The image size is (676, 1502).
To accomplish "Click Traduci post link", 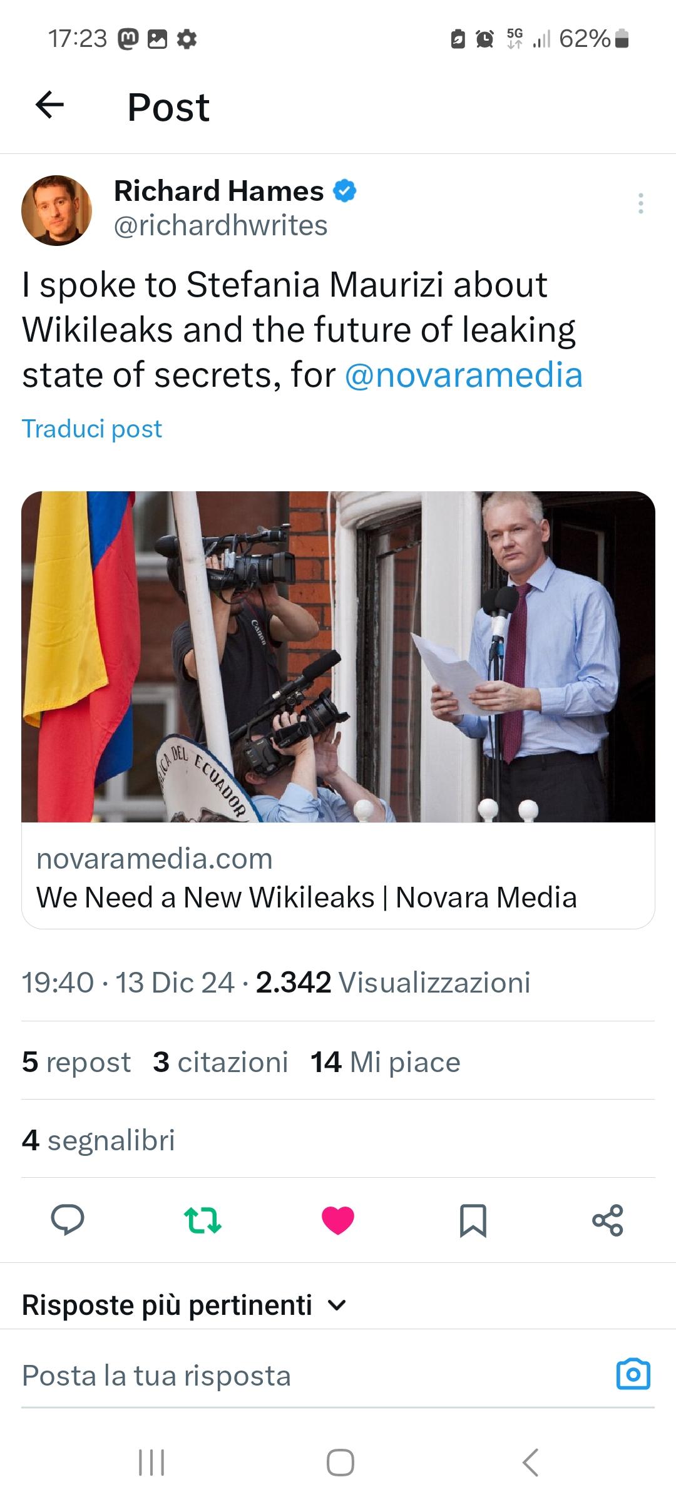I will tap(92, 429).
